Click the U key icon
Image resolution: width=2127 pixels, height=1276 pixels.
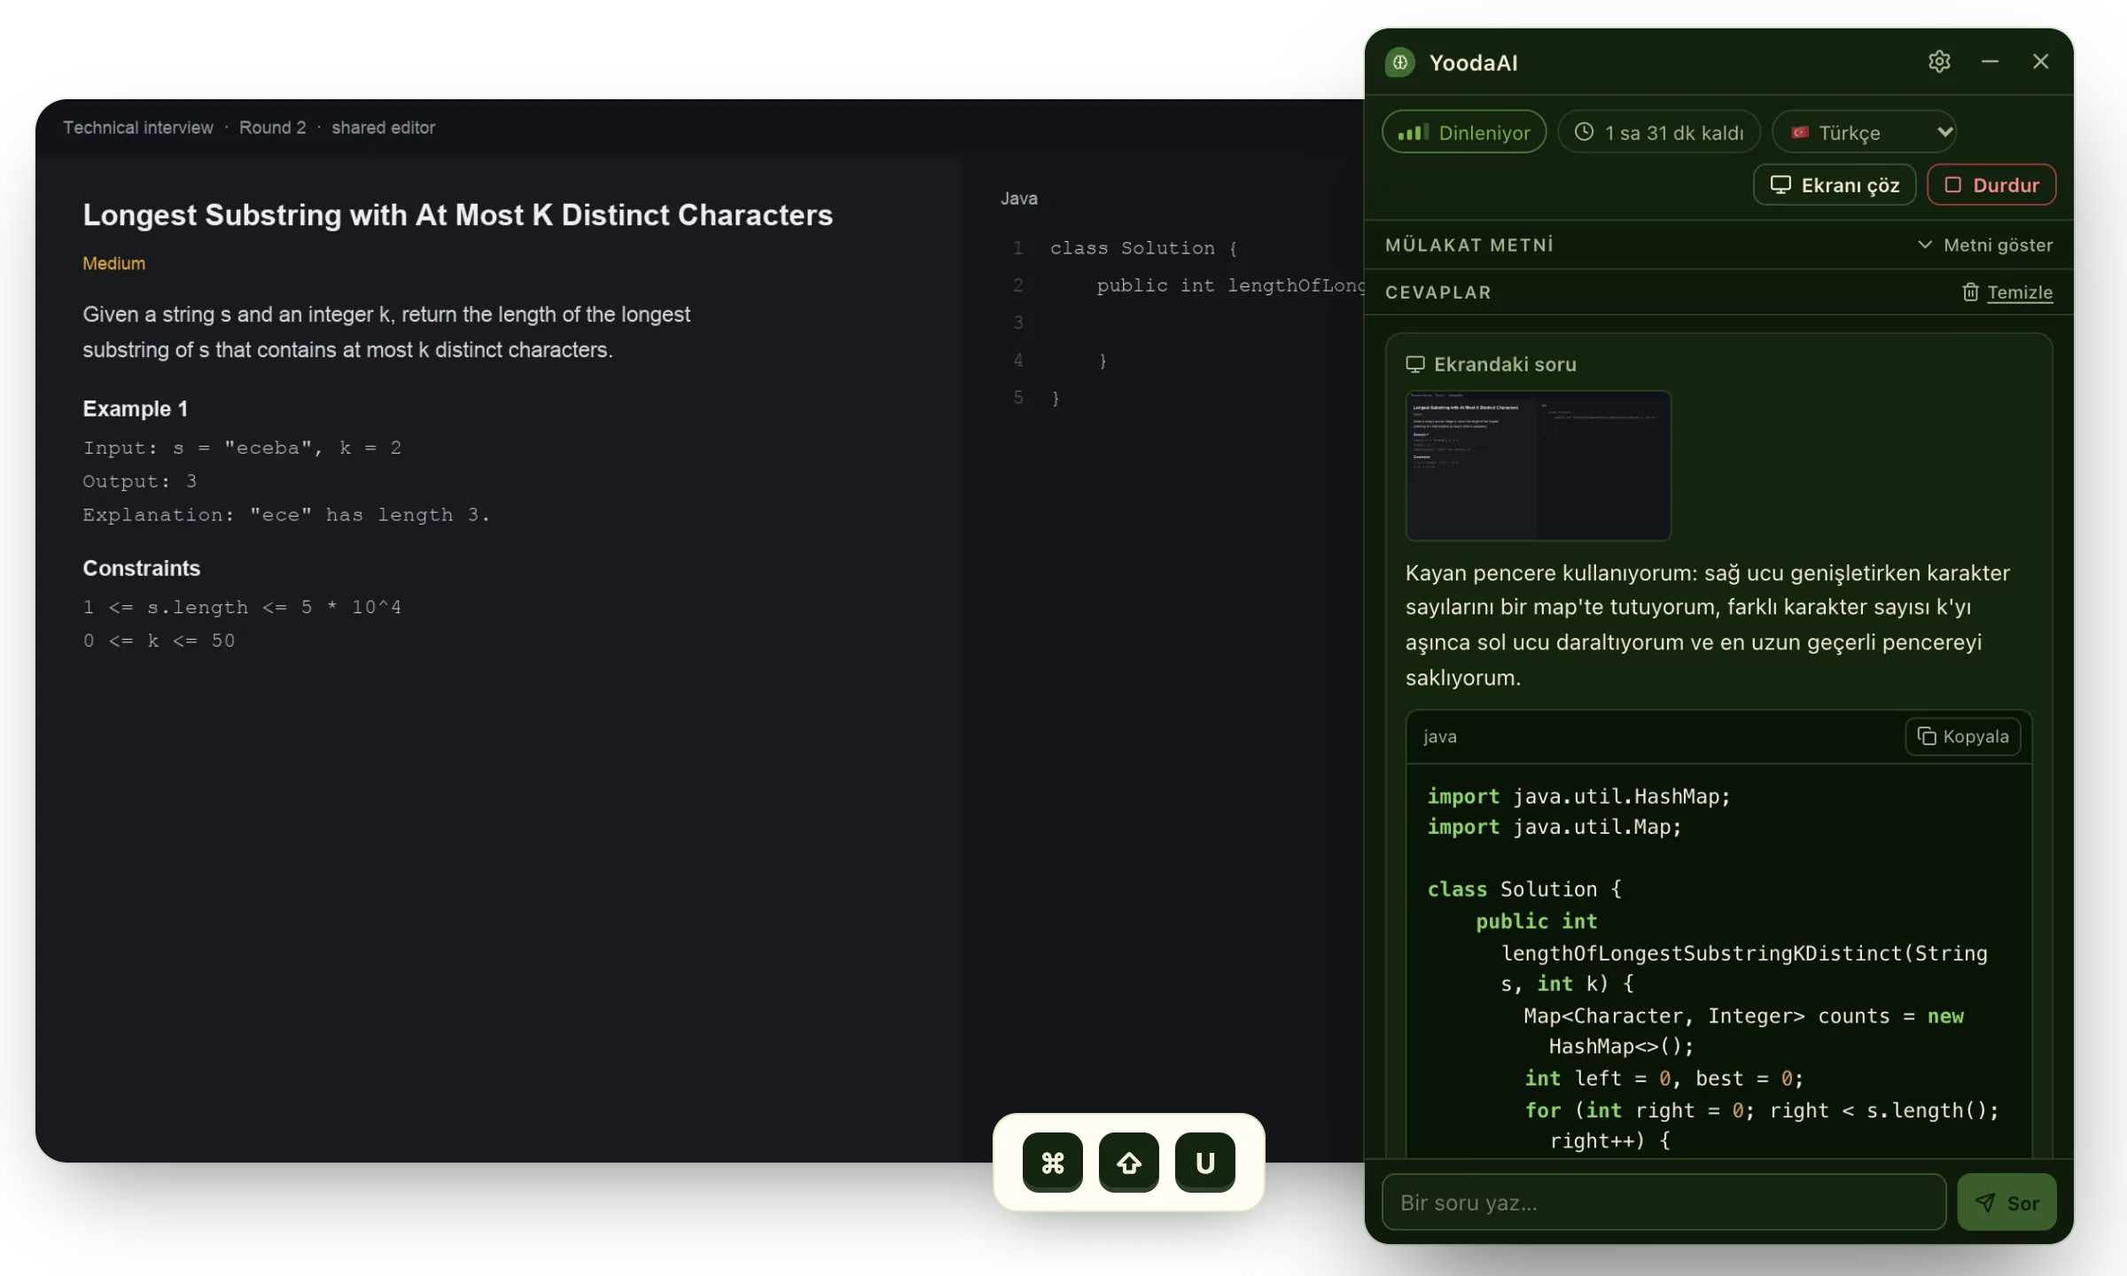1205,1163
